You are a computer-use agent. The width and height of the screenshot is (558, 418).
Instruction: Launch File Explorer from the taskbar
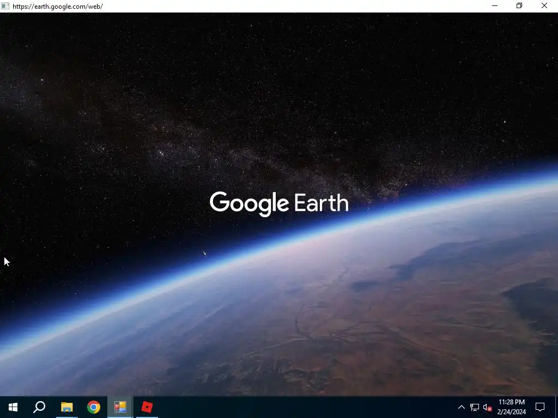66,407
